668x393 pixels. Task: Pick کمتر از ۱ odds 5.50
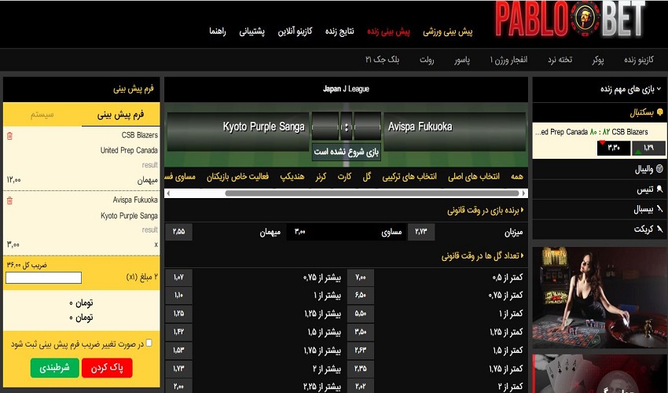point(361,314)
